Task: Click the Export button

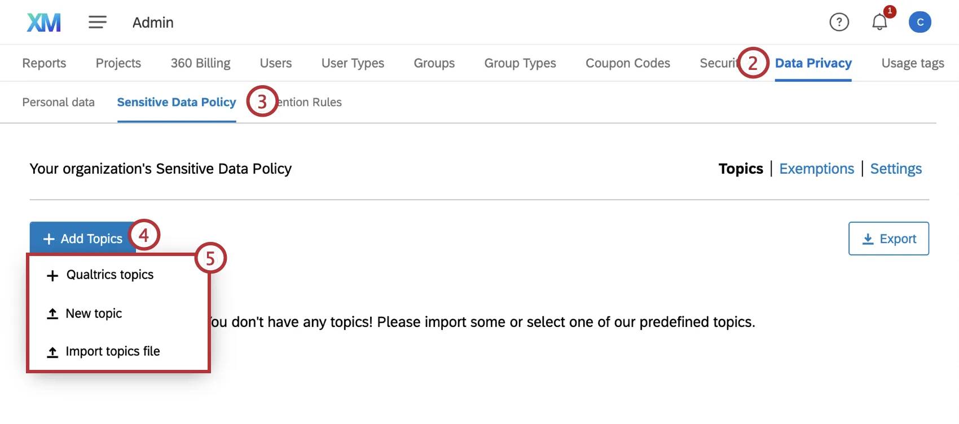Action: click(x=888, y=238)
